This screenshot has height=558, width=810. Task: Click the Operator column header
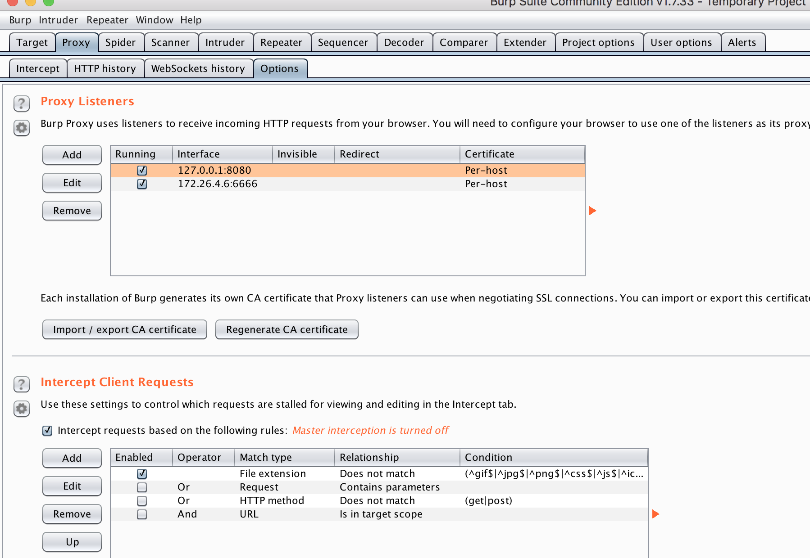pos(204,457)
